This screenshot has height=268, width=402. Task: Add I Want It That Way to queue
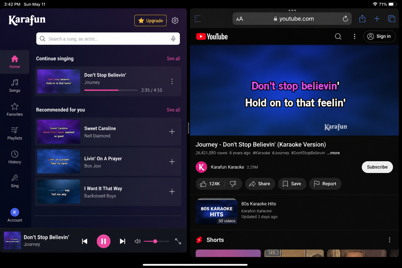tap(172, 192)
